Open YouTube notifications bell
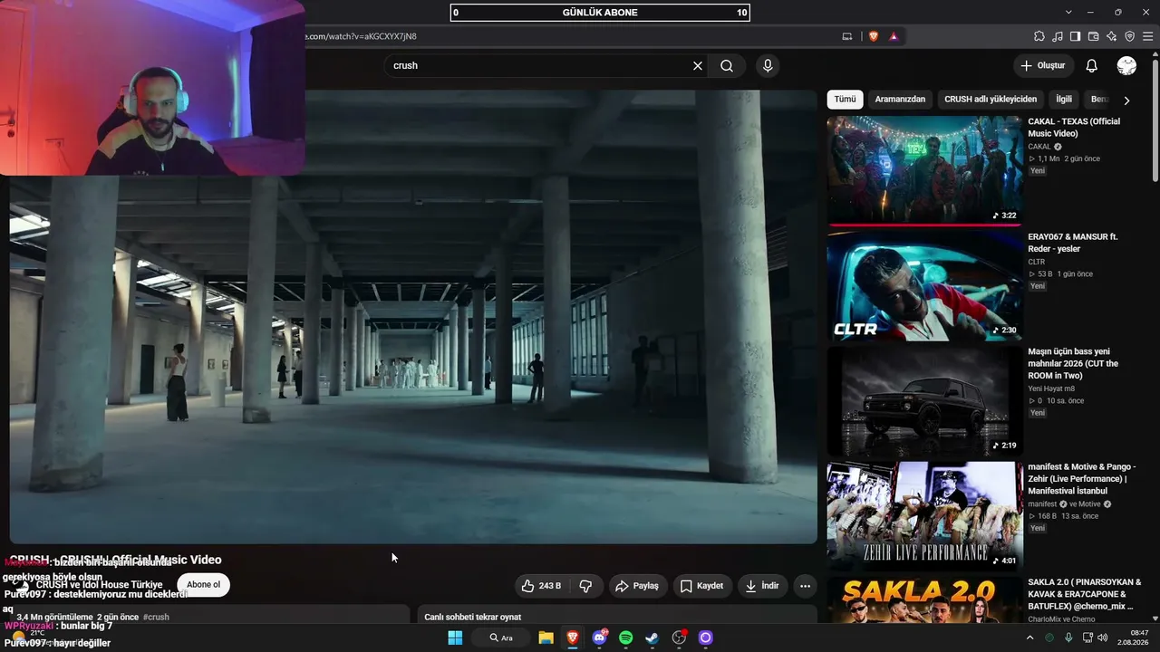This screenshot has width=1160, height=652. click(1092, 65)
